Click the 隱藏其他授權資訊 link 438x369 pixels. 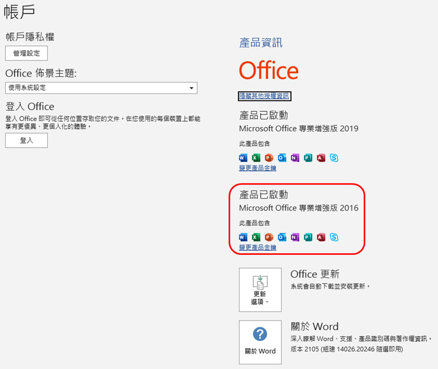pyautogui.click(x=264, y=96)
